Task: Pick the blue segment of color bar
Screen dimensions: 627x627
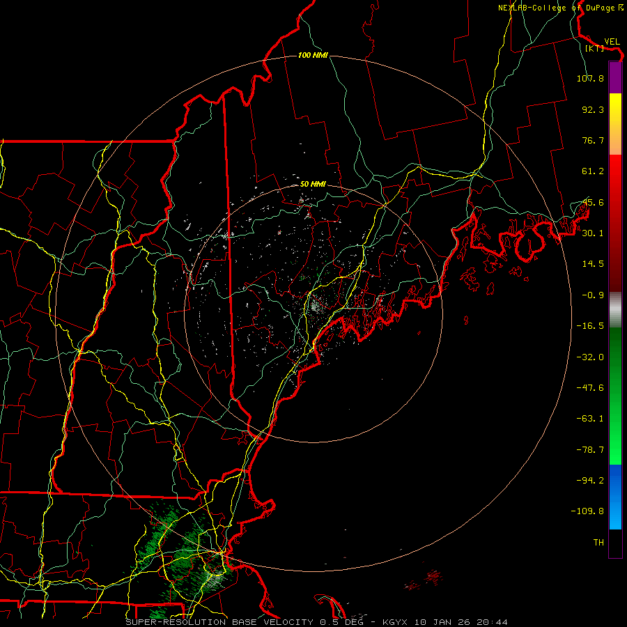Action: coord(615,497)
